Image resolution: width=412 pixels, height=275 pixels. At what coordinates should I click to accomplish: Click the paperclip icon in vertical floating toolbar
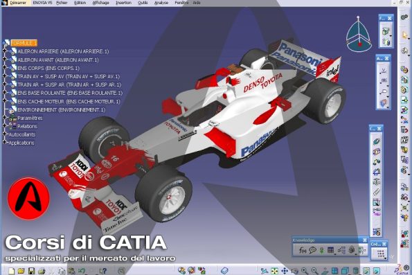pyautogui.click(x=376, y=192)
